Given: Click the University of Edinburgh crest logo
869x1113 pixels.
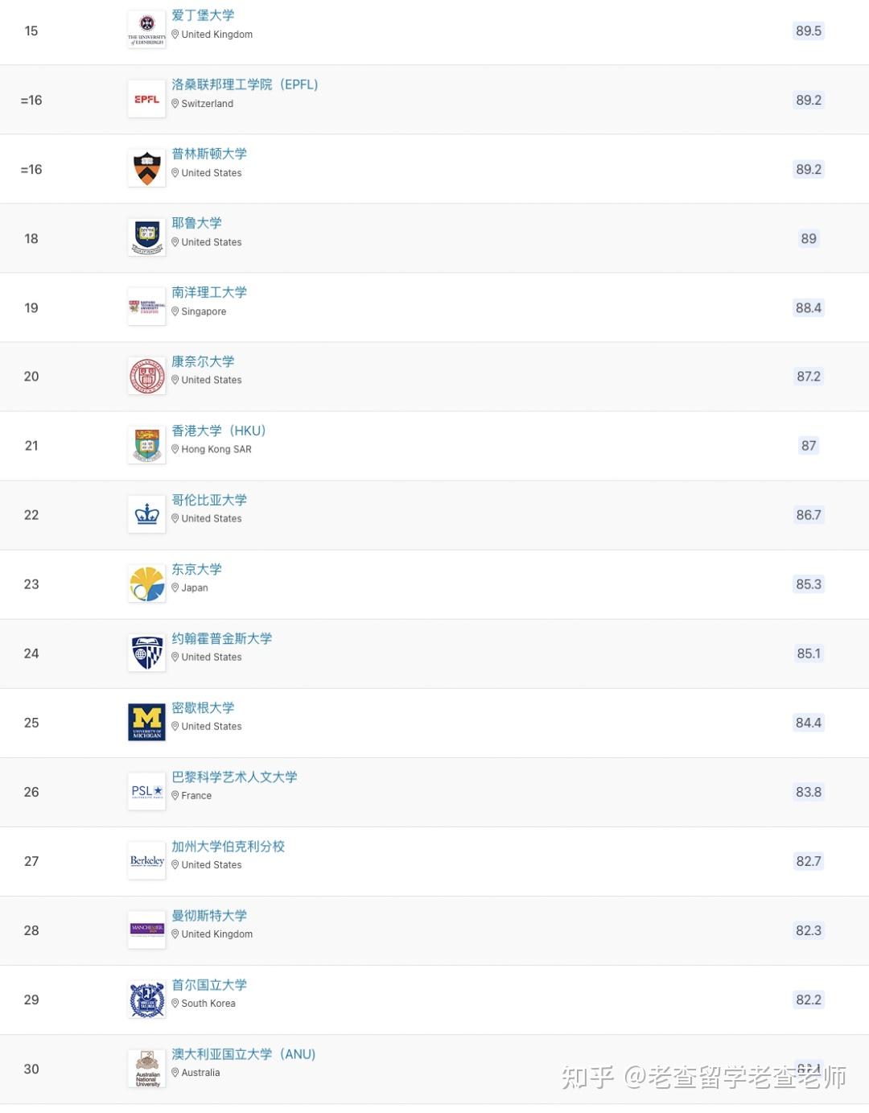Looking at the screenshot, I should 146,31.
